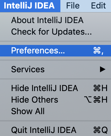Click the ⌥⌘H shortcut next to Hide Others
This screenshot has width=111, height=136.
[96, 100]
